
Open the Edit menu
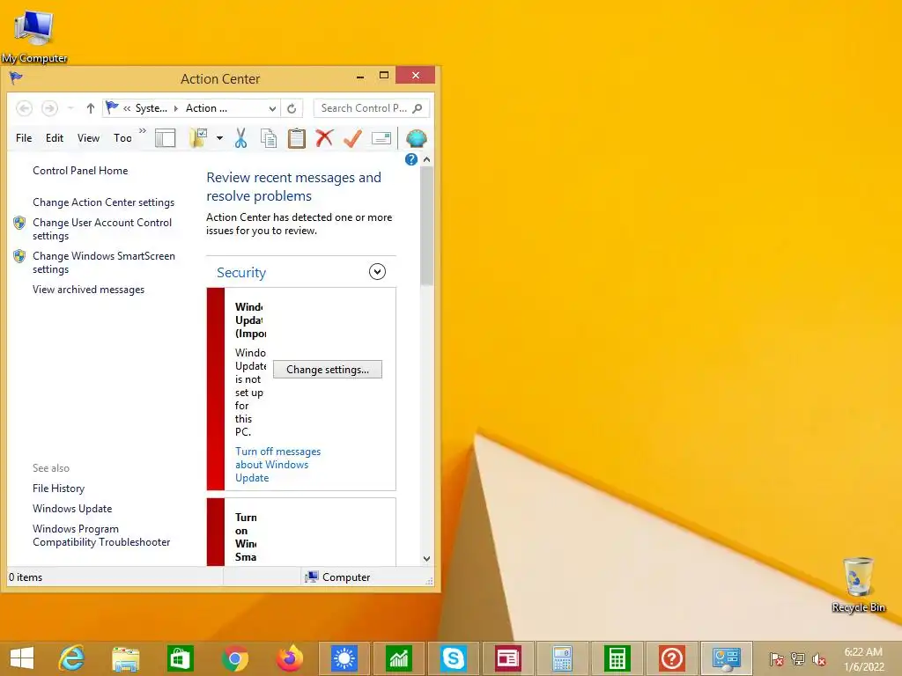(55, 138)
